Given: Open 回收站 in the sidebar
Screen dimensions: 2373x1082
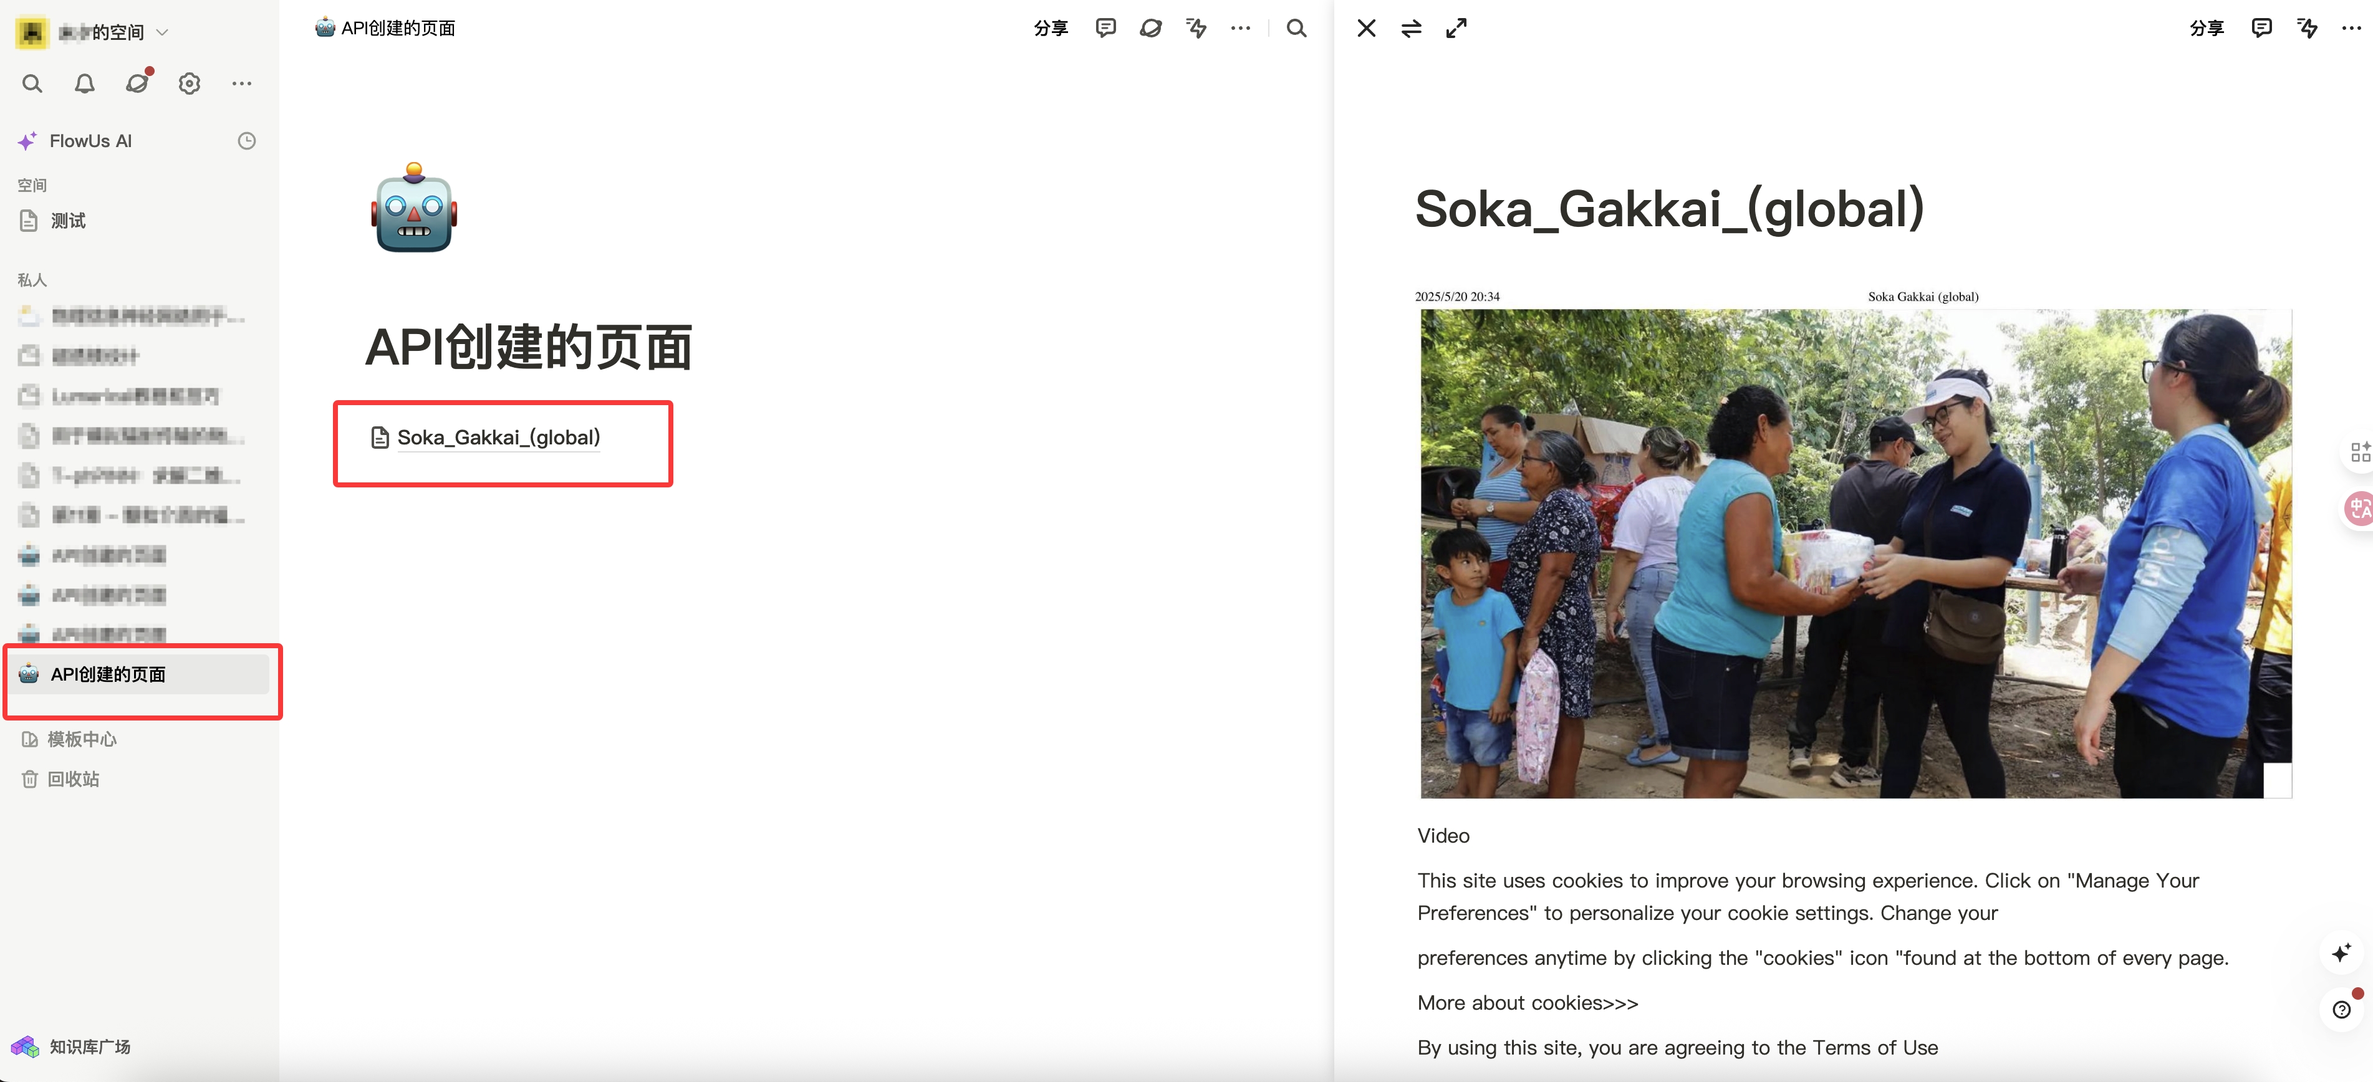Looking at the screenshot, I should click(72, 778).
